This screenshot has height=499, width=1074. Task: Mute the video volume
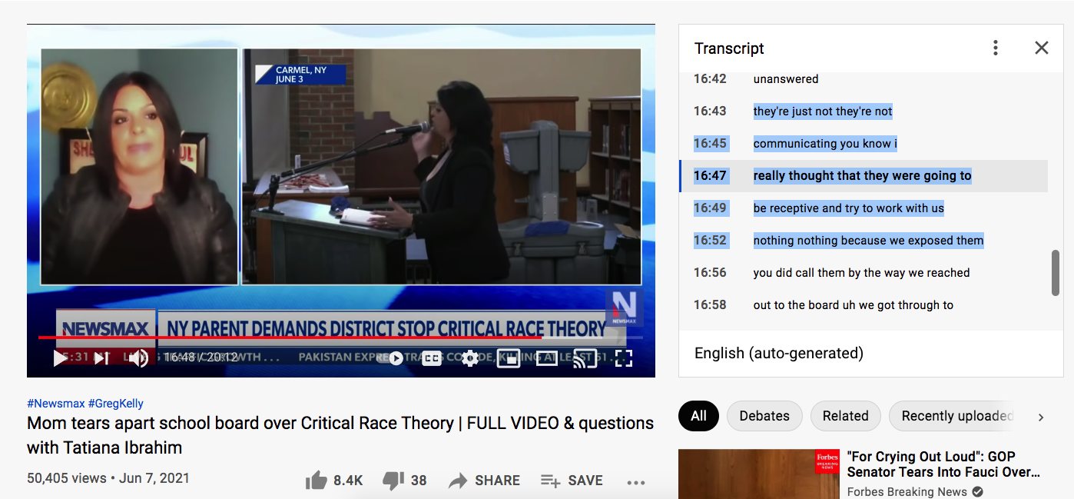(138, 358)
